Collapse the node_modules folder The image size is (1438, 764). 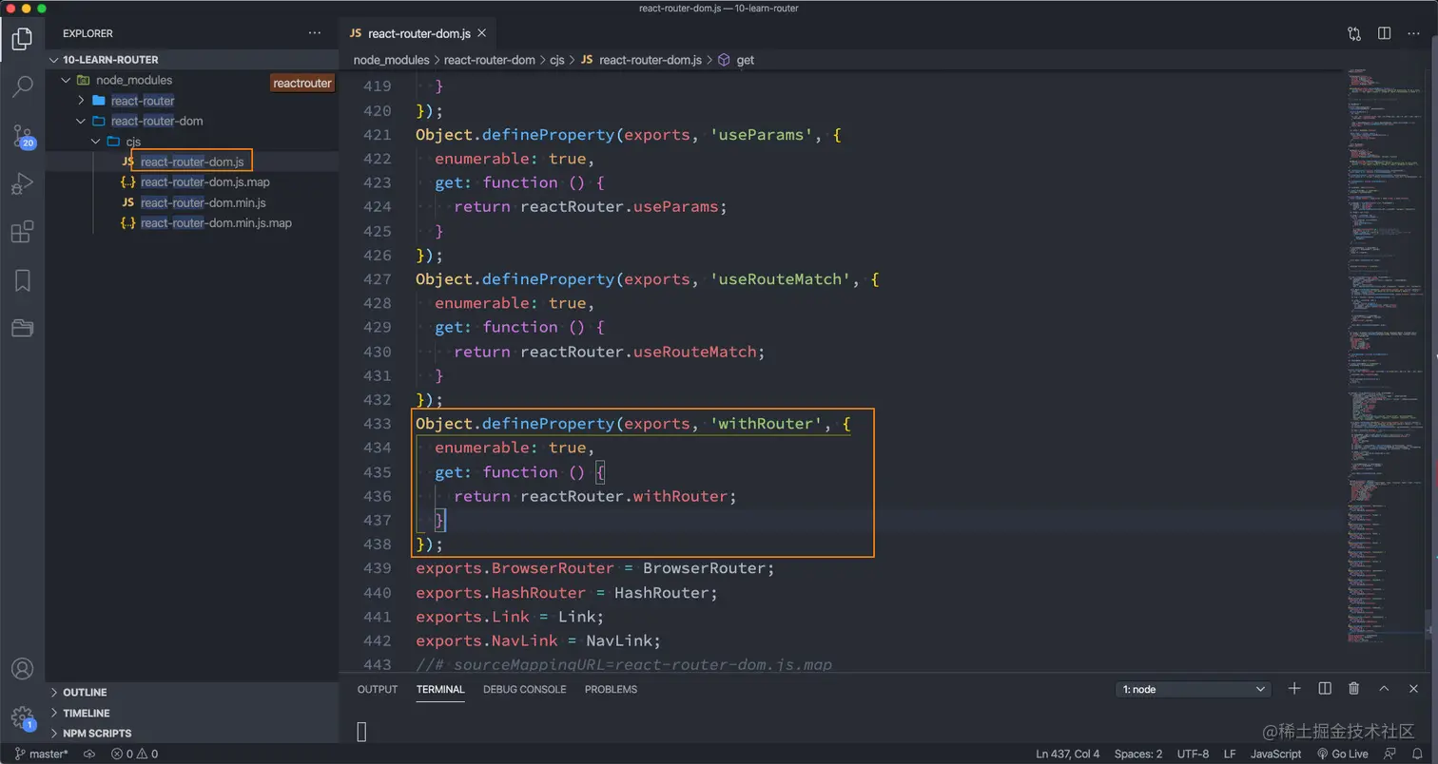pyautogui.click(x=133, y=80)
